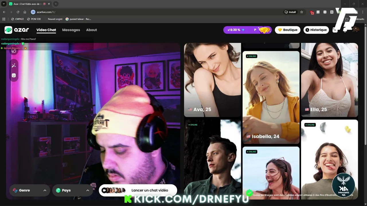Click the 20% gems promo banner
The image size is (367, 206).
[247, 30]
